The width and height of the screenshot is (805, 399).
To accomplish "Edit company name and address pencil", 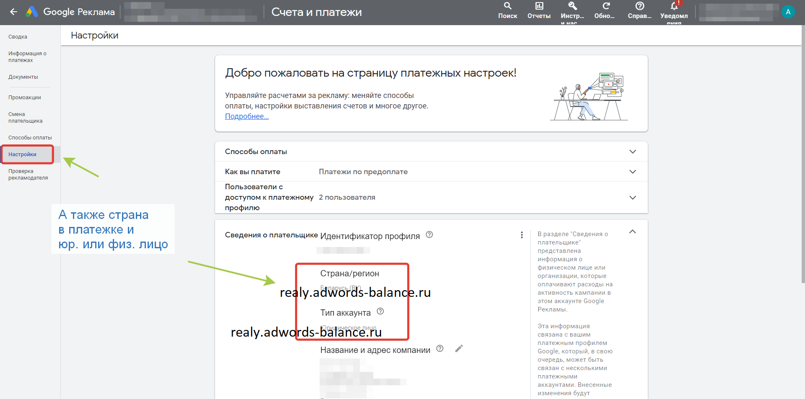I will click(459, 348).
